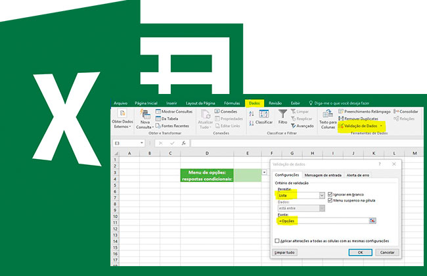Click the 'Diga-me o que você deseja fazer' box
The image size is (427, 276).
(x=339, y=103)
